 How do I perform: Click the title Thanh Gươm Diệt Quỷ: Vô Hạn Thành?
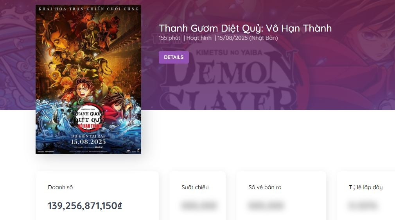(x=245, y=28)
